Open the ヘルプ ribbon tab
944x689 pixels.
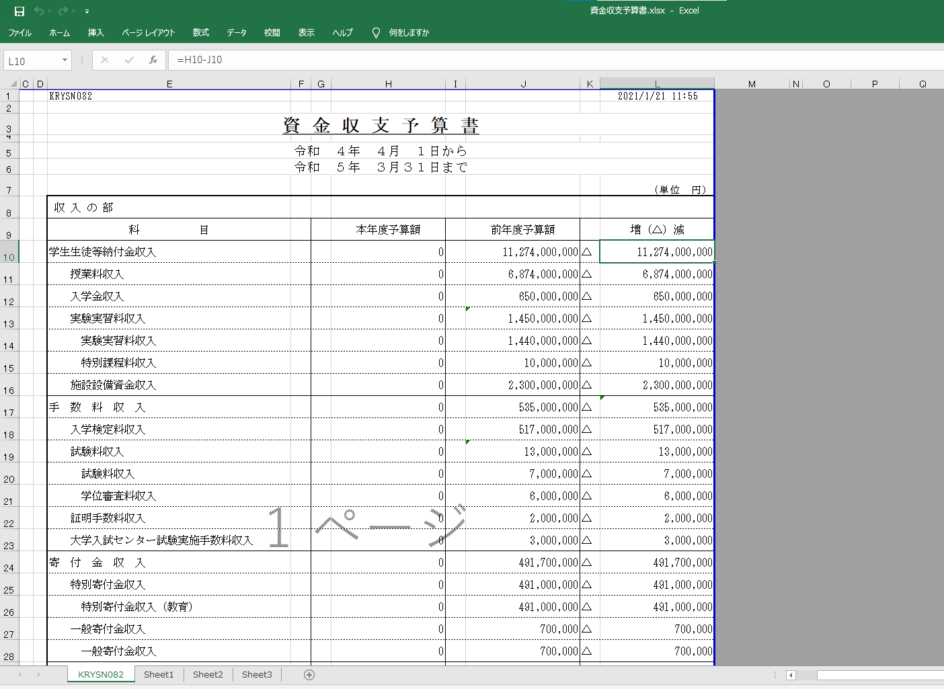point(342,32)
